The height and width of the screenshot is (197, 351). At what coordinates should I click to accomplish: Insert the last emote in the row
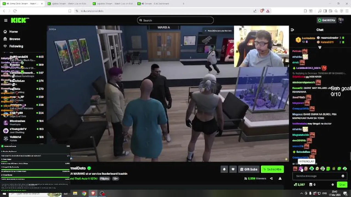click(x=345, y=169)
